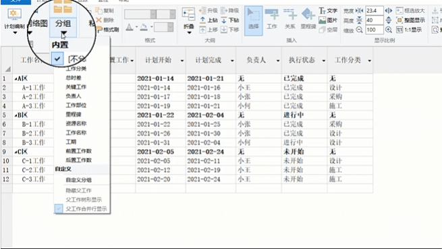Click the 升级 promote icon
Image resolution: width=442 pixels, height=249 pixels.
(202, 11)
